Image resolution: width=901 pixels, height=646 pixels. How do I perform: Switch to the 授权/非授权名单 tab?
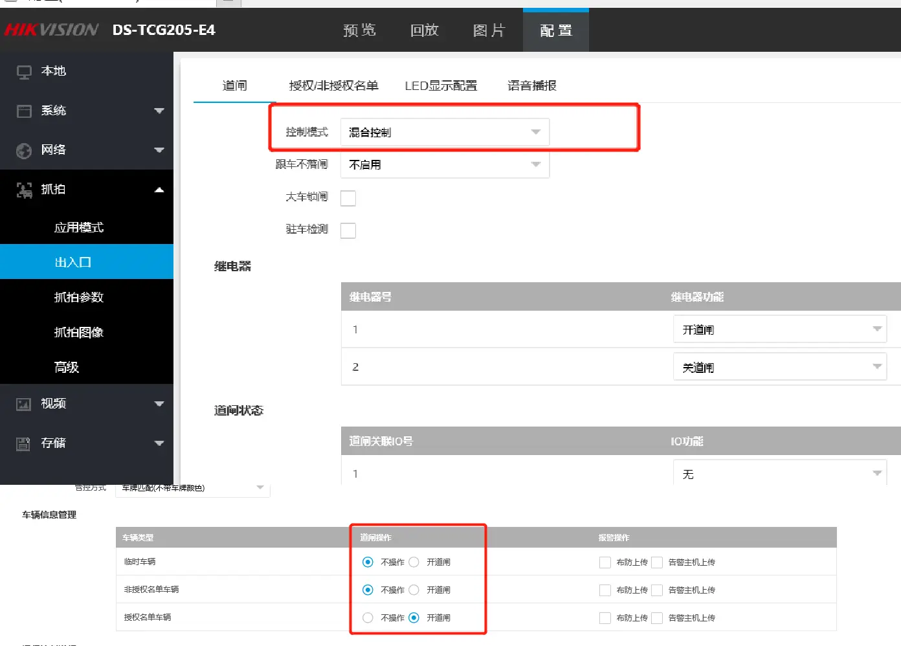333,85
